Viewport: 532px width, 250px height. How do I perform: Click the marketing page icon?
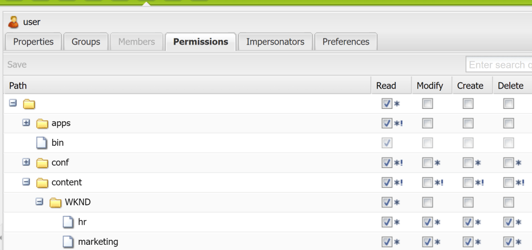pos(69,242)
